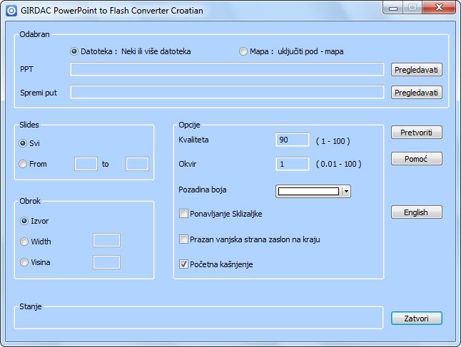Viewport: 461px width, 347px height.
Task: Click the Pretvoriti convert button
Action: (x=416, y=133)
